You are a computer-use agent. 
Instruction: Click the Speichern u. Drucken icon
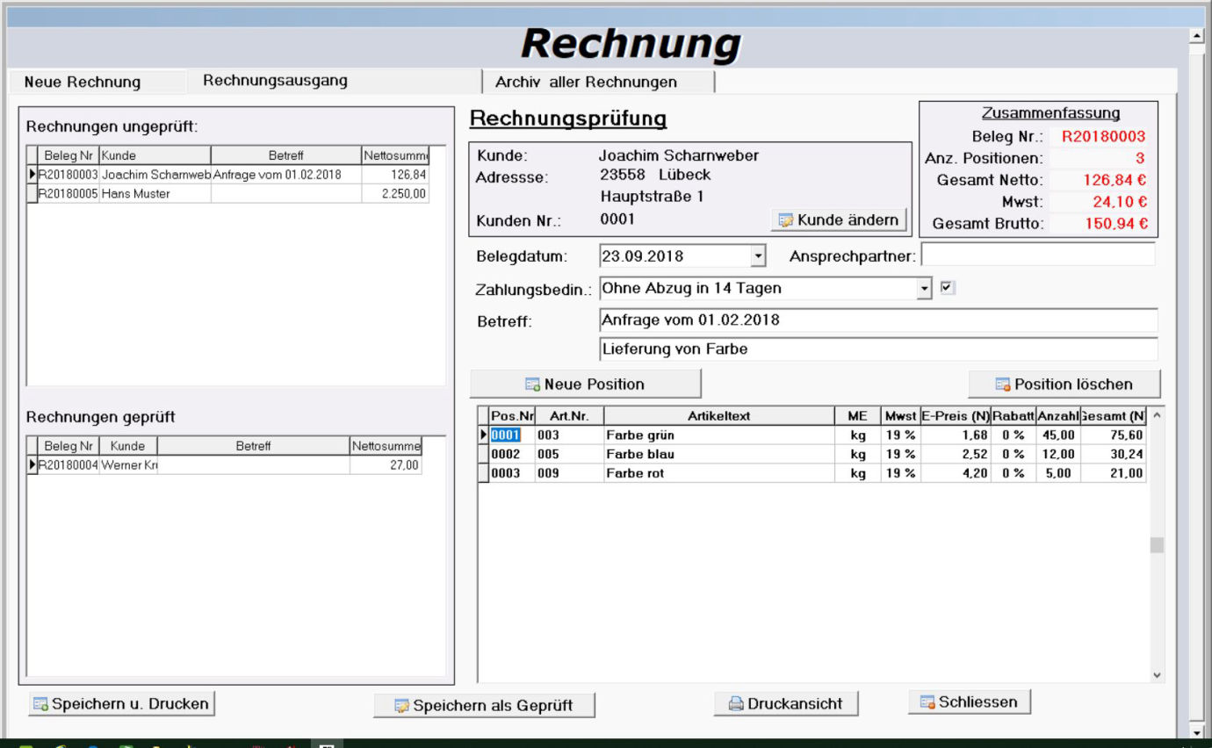tap(40, 703)
